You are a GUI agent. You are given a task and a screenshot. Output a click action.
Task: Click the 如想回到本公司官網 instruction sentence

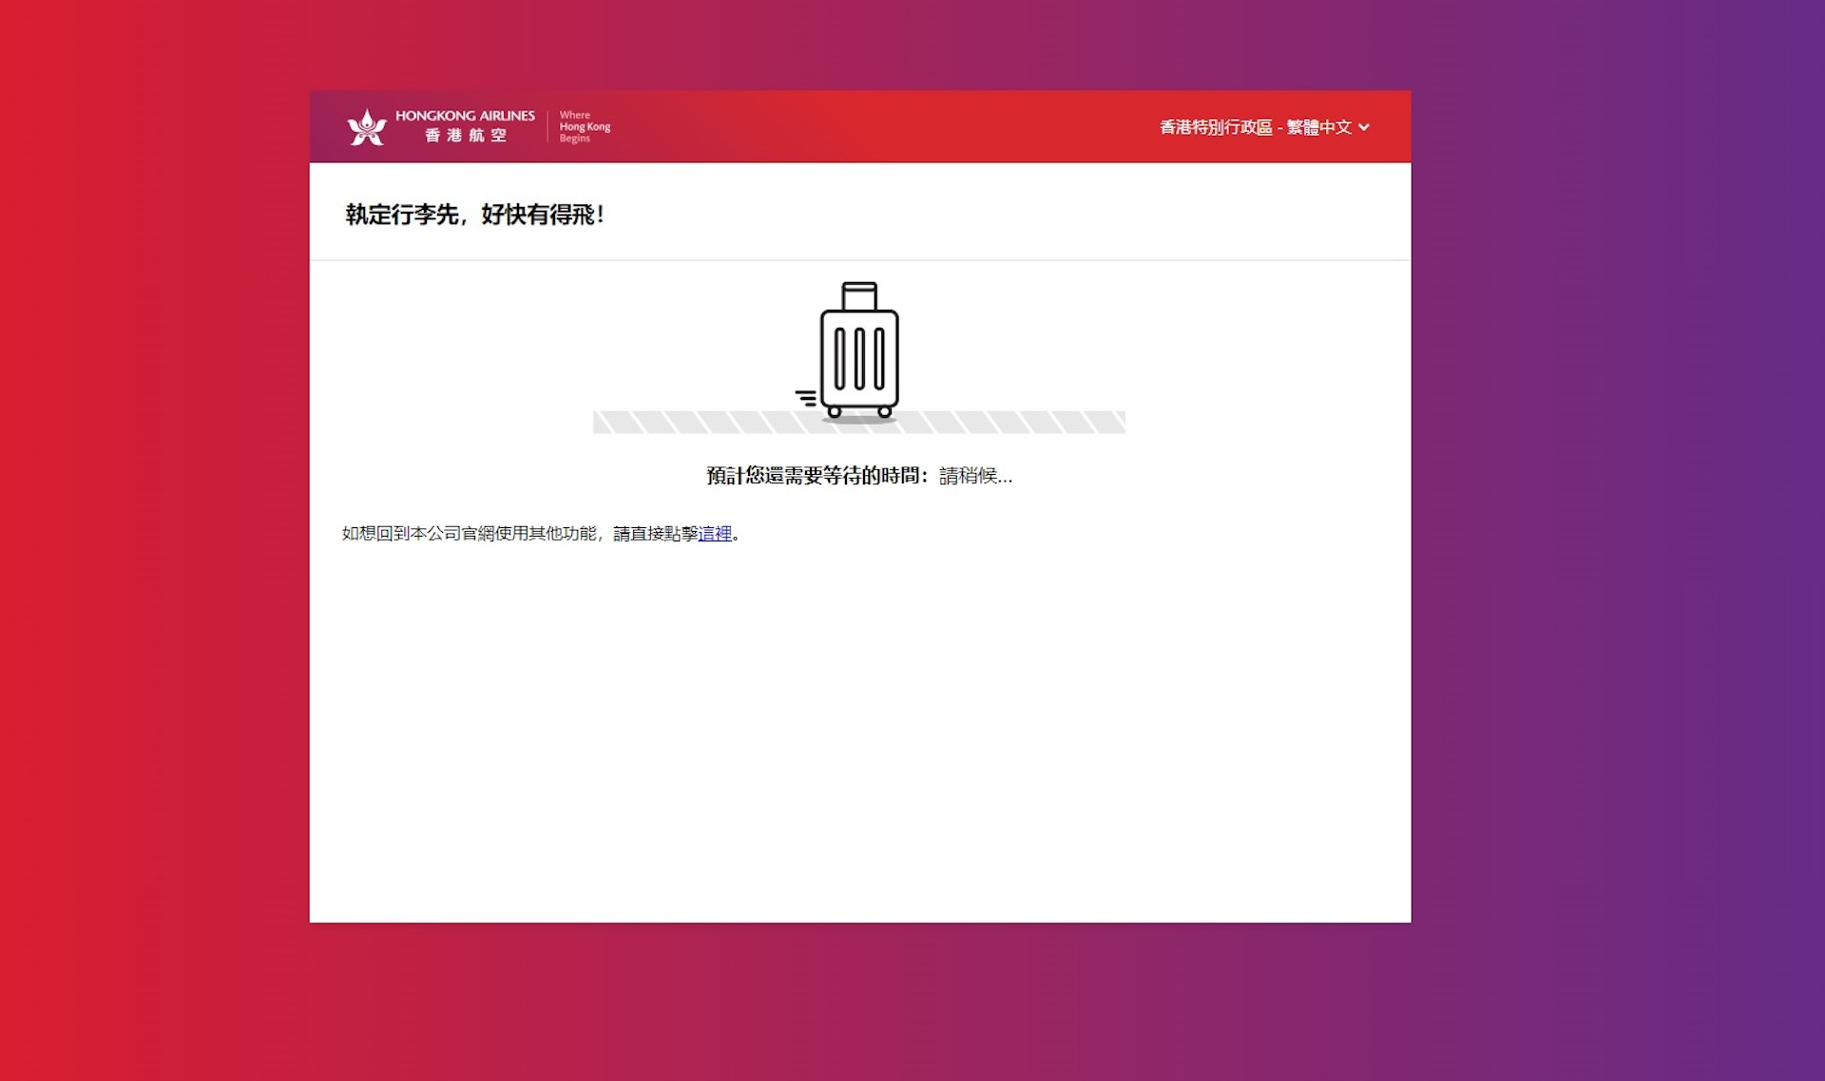pyautogui.click(x=518, y=534)
